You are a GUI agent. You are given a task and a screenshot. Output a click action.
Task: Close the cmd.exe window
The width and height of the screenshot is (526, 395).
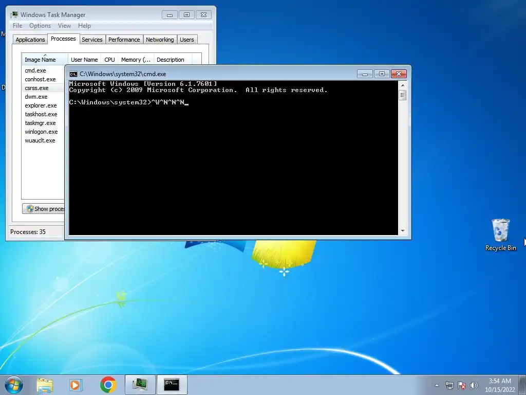[399, 74]
